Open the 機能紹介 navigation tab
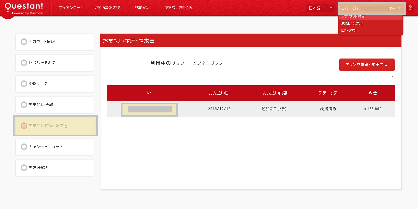The image size is (418, 209). 143,8
